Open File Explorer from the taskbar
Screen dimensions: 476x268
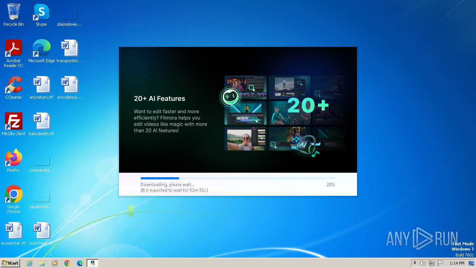pyautogui.click(x=42, y=263)
